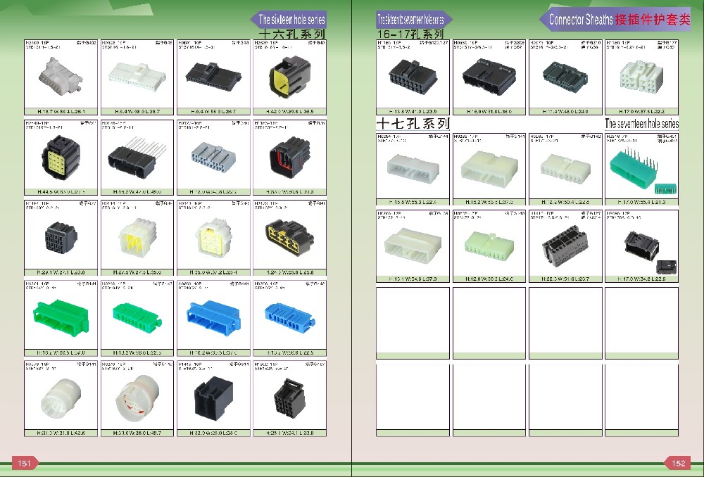
Task: Select the 16-17孔系列 heading
Action: pyautogui.click(x=410, y=34)
